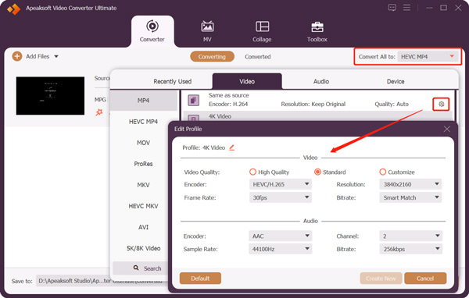469x298 pixels.
Task: Click the search magnifier icon
Action: pyautogui.click(x=136, y=268)
